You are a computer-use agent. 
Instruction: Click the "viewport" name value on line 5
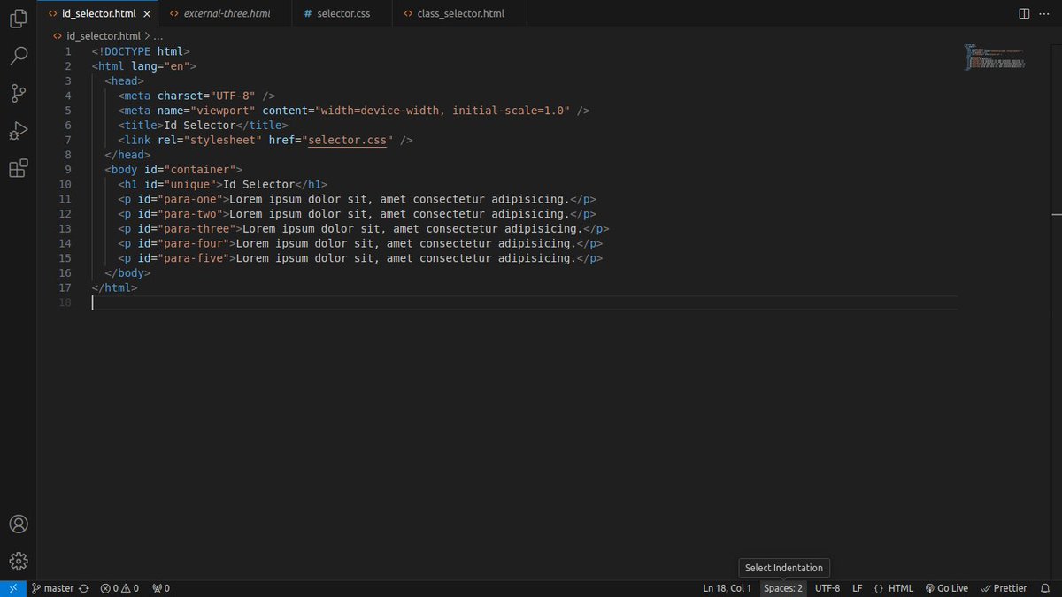(222, 111)
